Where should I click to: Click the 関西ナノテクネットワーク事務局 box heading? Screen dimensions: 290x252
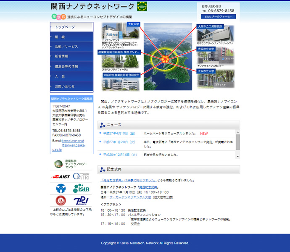coord(71,99)
